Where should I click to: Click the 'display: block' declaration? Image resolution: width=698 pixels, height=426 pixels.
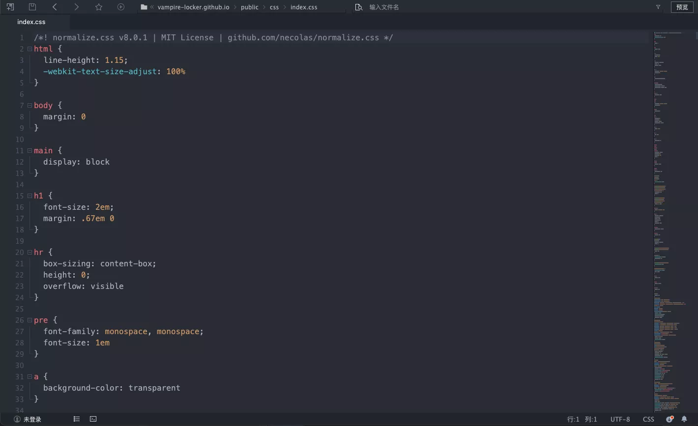click(76, 162)
